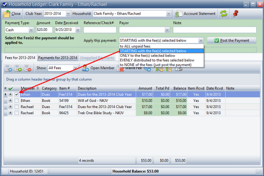
Task: Click item number 96425 cell
Action: click(x=68, y=113)
